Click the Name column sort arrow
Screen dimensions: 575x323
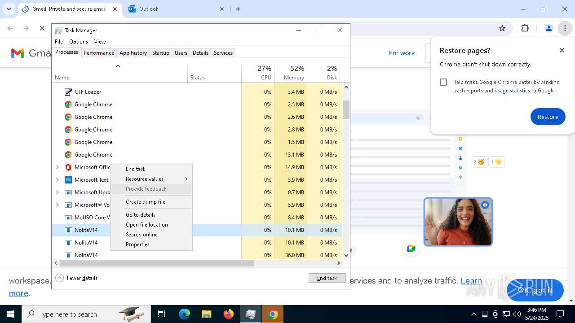[x=118, y=66]
